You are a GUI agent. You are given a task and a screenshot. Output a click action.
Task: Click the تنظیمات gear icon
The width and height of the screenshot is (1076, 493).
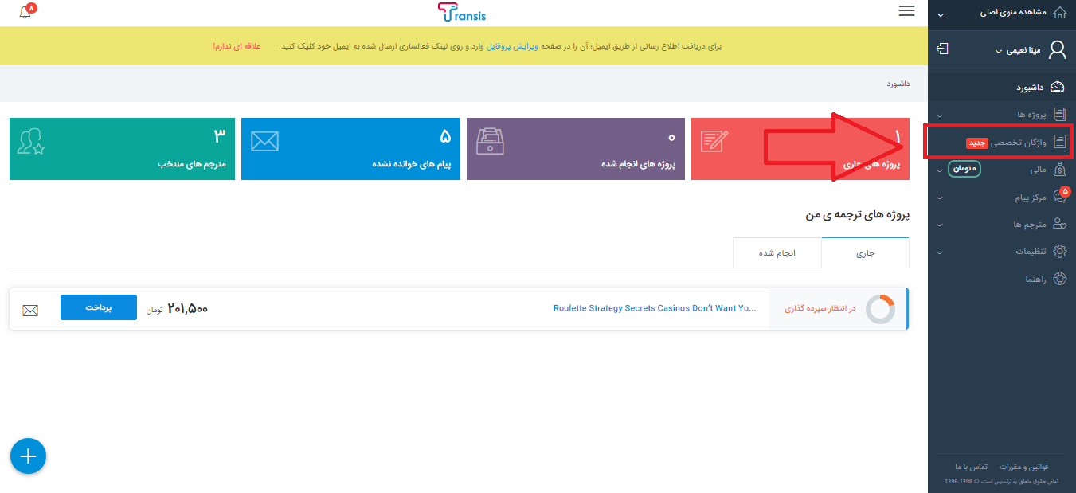[1059, 252]
